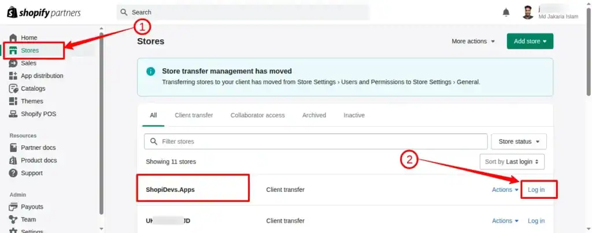Expand Actions menu for ShopiDevs.Apps
The width and height of the screenshot is (592, 233).
coord(505,190)
